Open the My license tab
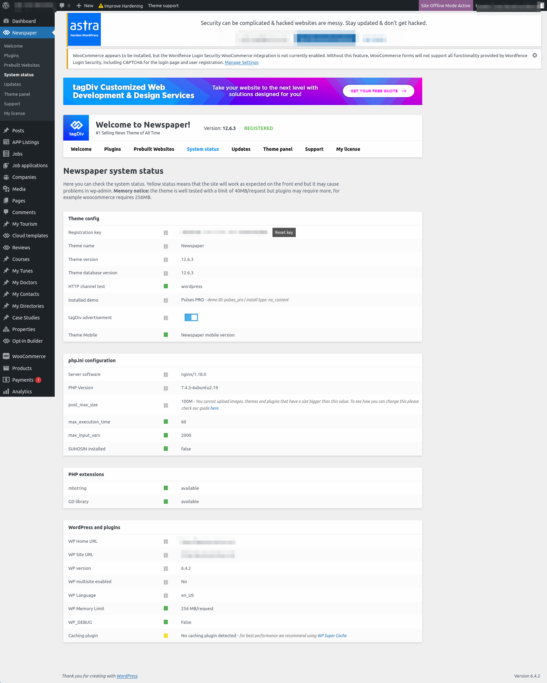The width and height of the screenshot is (547, 683). click(348, 149)
